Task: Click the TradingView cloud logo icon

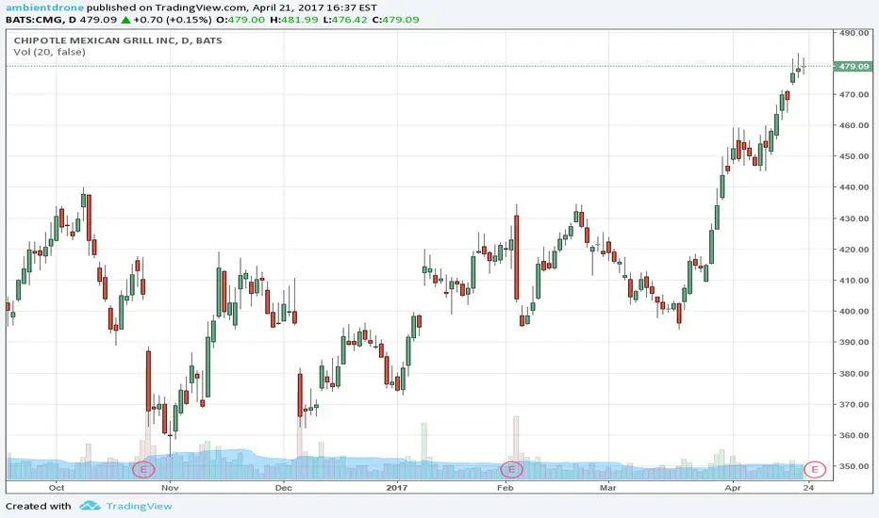Action: pos(90,507)
